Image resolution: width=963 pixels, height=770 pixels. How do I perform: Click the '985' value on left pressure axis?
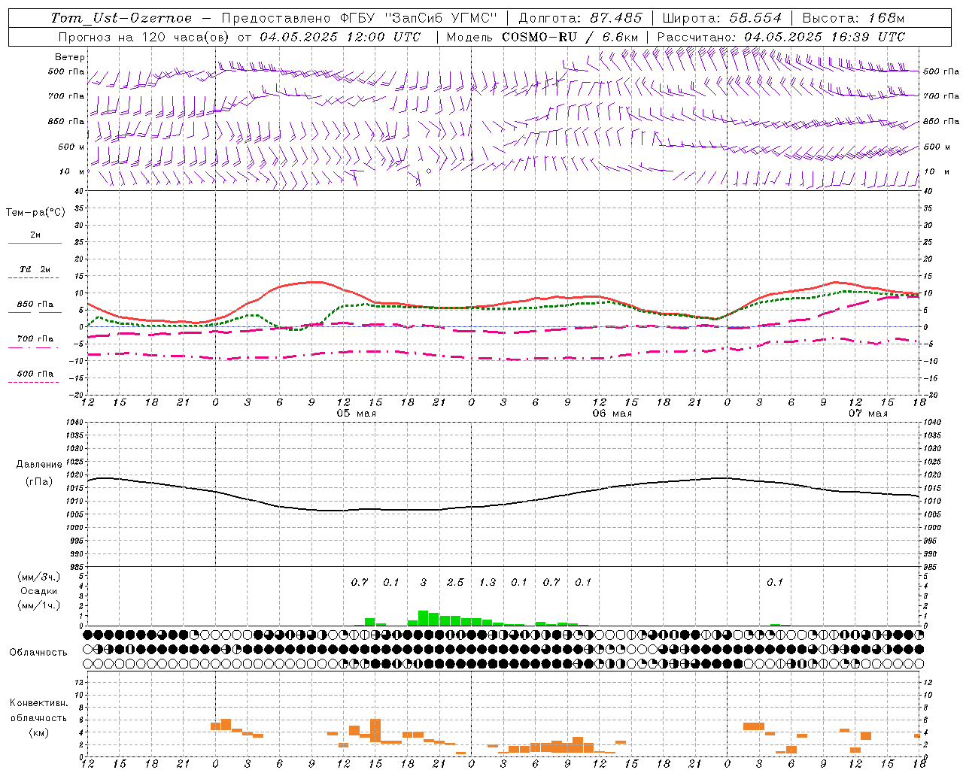[77, 568]
